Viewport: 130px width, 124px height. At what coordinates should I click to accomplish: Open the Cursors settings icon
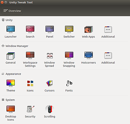tap(49, 83)
